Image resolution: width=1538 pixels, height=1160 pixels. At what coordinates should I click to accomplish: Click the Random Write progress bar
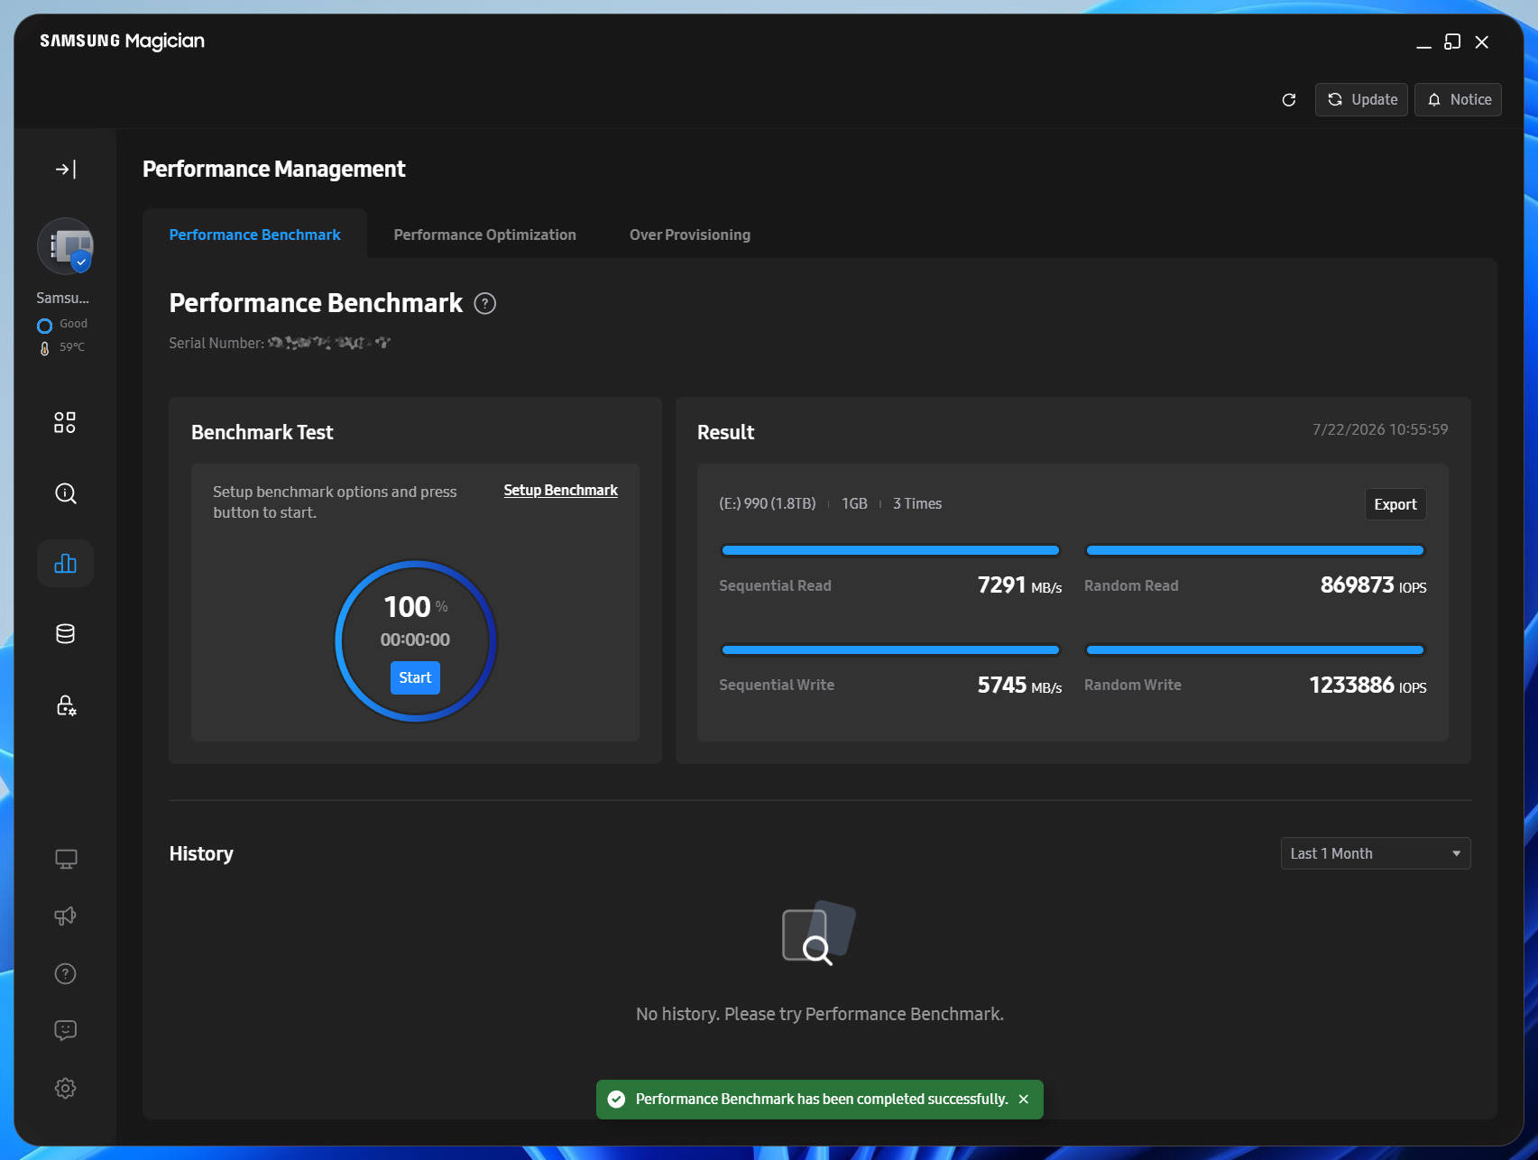click(x=1255, y=649)
